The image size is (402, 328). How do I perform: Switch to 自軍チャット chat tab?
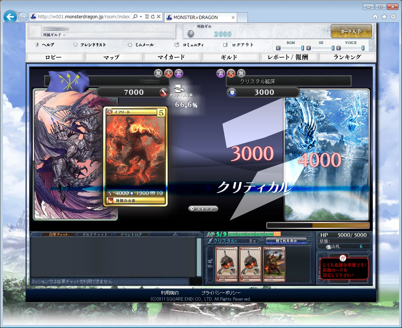[x=58, y=234]
